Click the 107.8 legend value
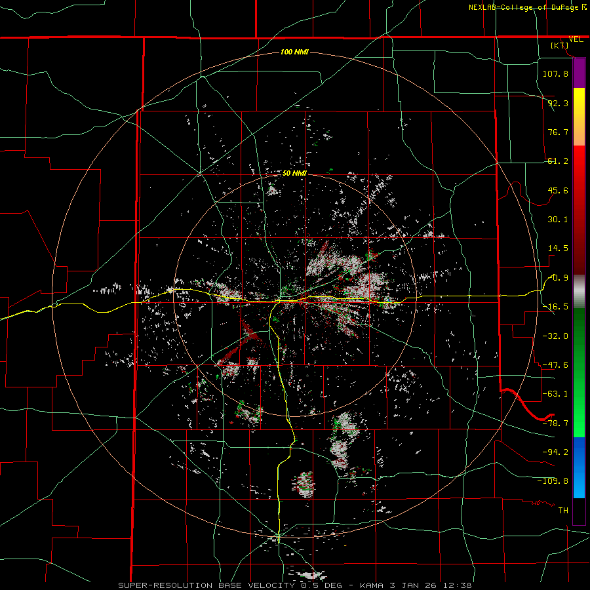 click(x=555, y=73)
